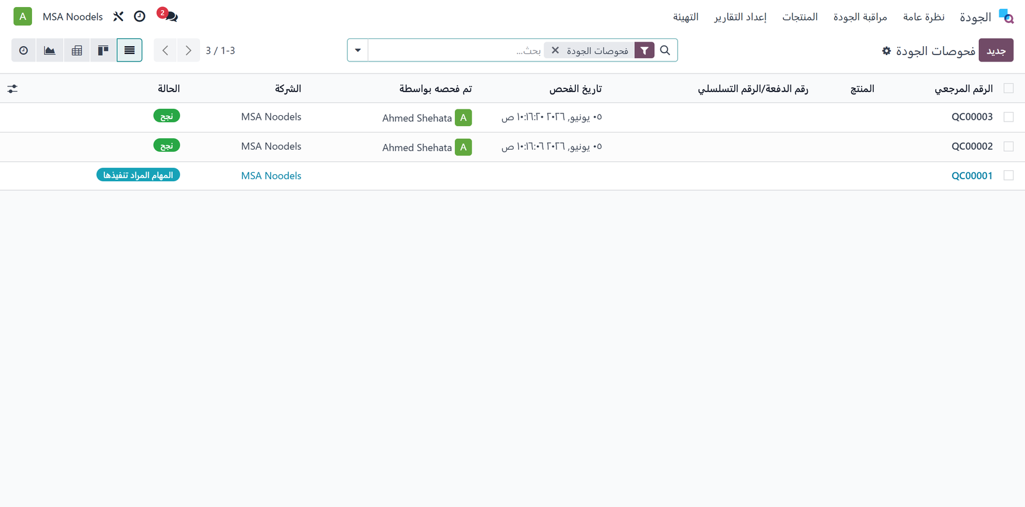Image resolution: width=1025 pixels, height=507 pixels.
Task: Click the filter funnel icon in search facet
Action: 644,51
